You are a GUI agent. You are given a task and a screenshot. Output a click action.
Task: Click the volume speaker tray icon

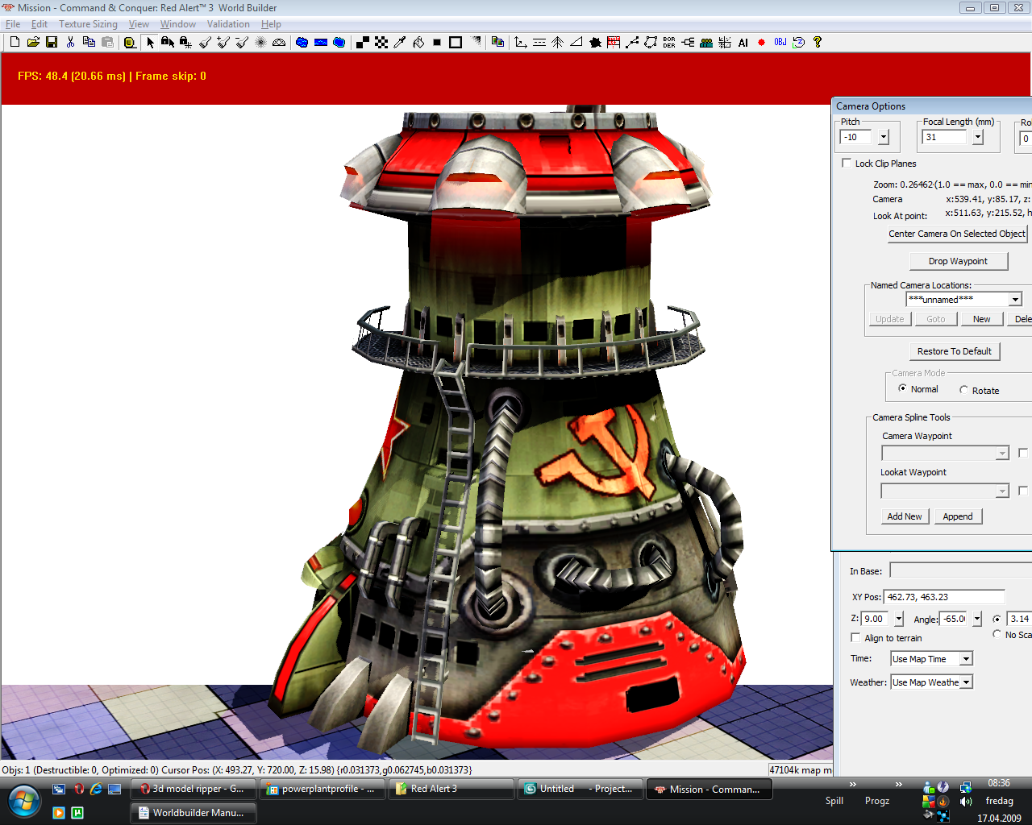coord(966,802)
